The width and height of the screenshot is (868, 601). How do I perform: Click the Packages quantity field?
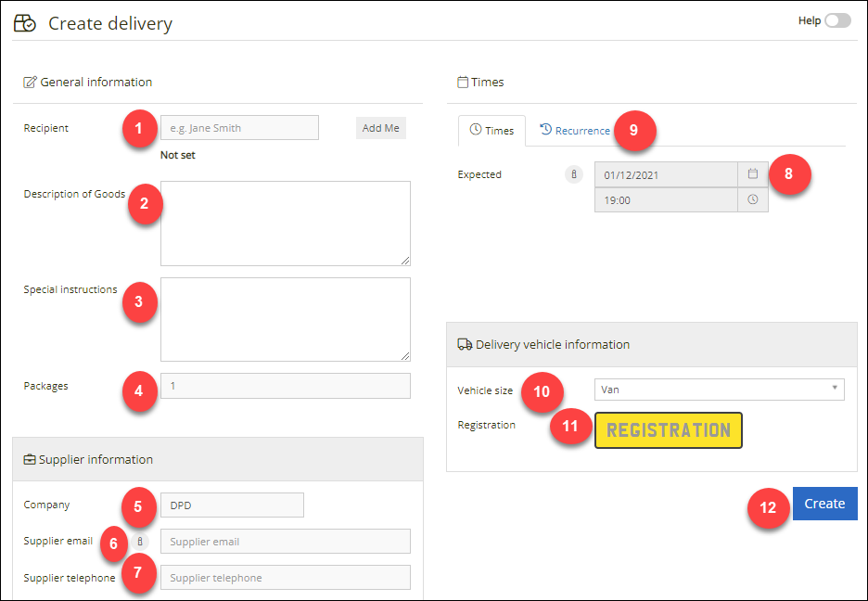point(286,386)
